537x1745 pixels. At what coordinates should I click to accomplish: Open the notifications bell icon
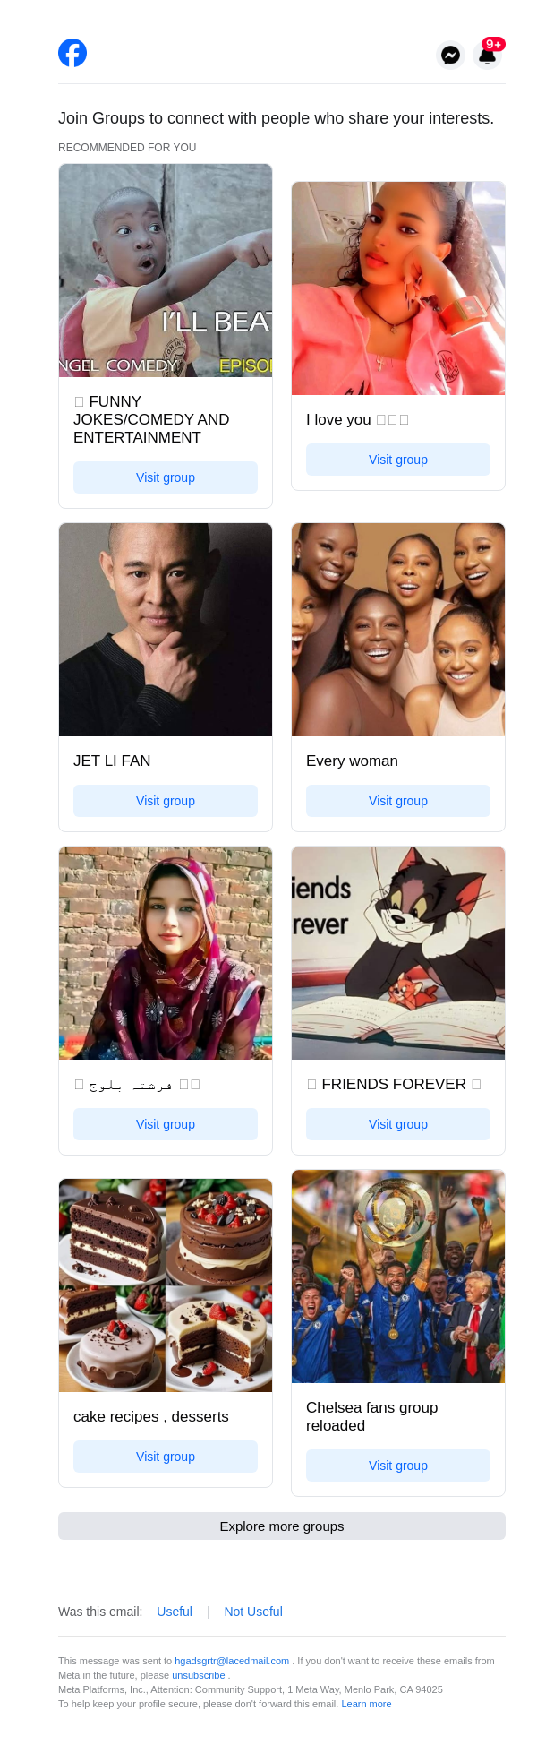[488, 55]
